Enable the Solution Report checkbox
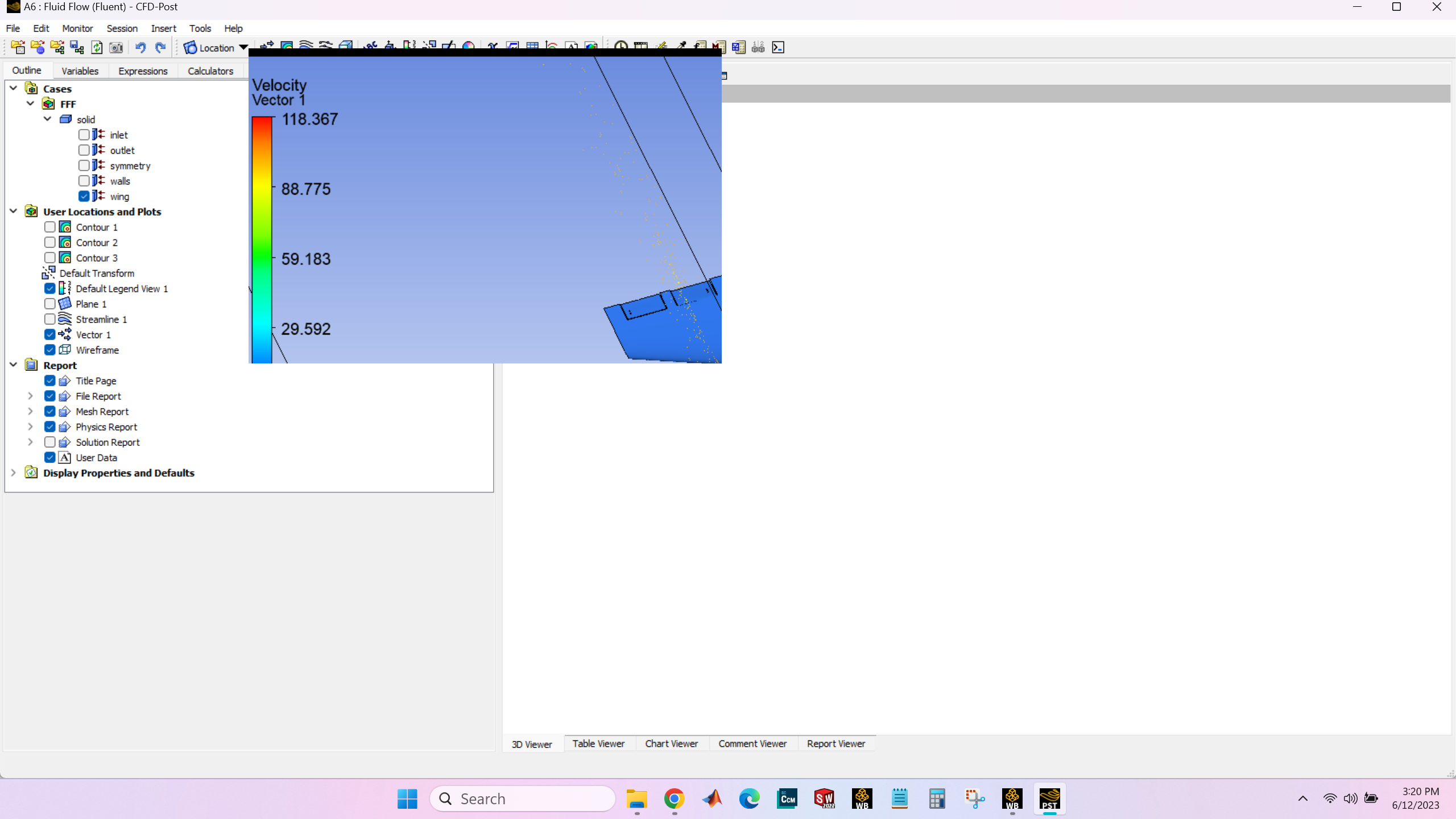The image size is (1456, 819). tap(50, 442)
